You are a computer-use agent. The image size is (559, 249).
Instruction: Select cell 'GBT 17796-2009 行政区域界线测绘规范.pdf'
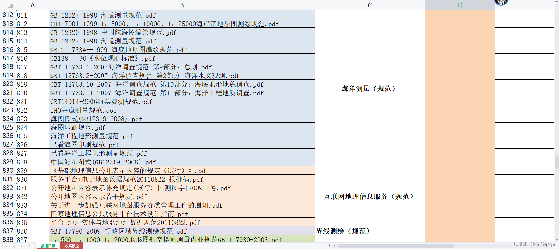pos(182,231)
